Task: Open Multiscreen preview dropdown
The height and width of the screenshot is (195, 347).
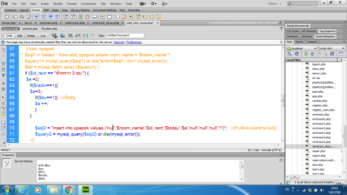Action: pyautogui.click(x=55, y=36)
